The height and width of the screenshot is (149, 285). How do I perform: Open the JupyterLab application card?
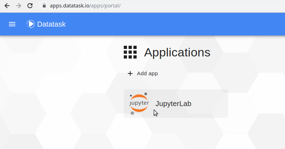tap(176, 104)
